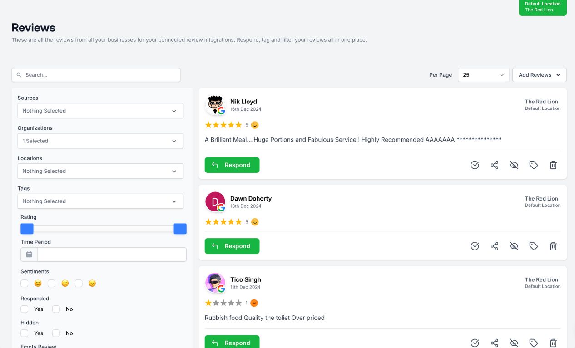Check the happy sentiment filter checkbox
This screenshot has width=575, height=348.
click(24, 283)
